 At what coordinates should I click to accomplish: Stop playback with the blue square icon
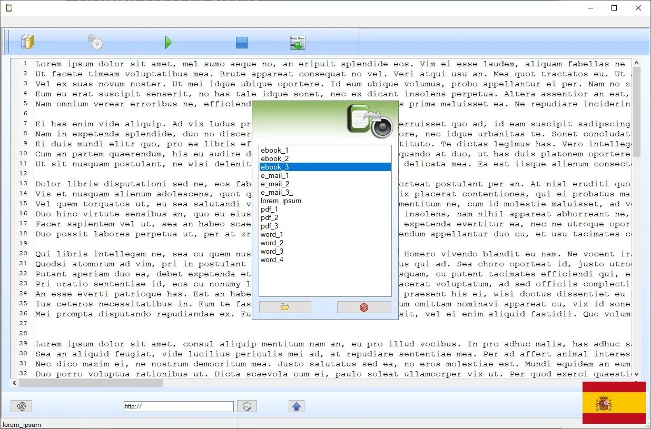coord(241,42)
